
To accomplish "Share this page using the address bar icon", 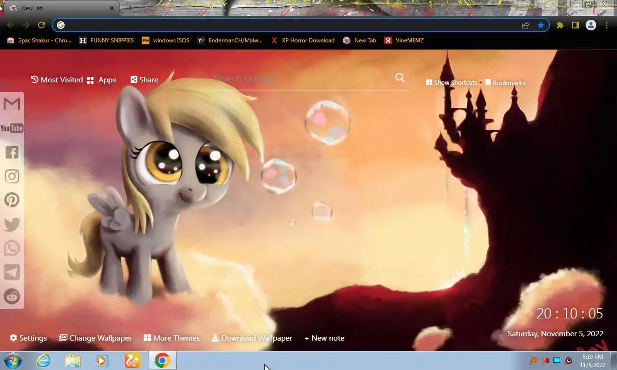I will pos(525,25).
